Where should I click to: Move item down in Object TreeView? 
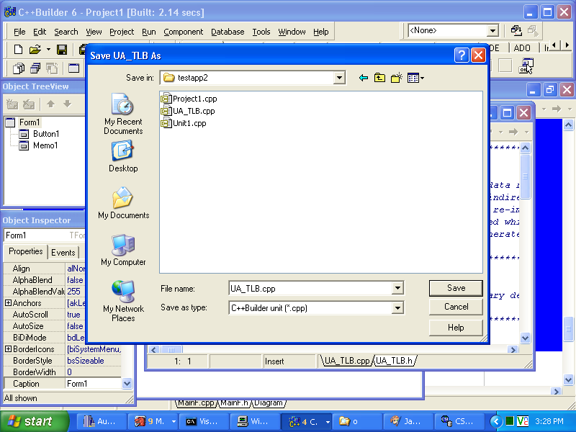[x=67, y=104]
